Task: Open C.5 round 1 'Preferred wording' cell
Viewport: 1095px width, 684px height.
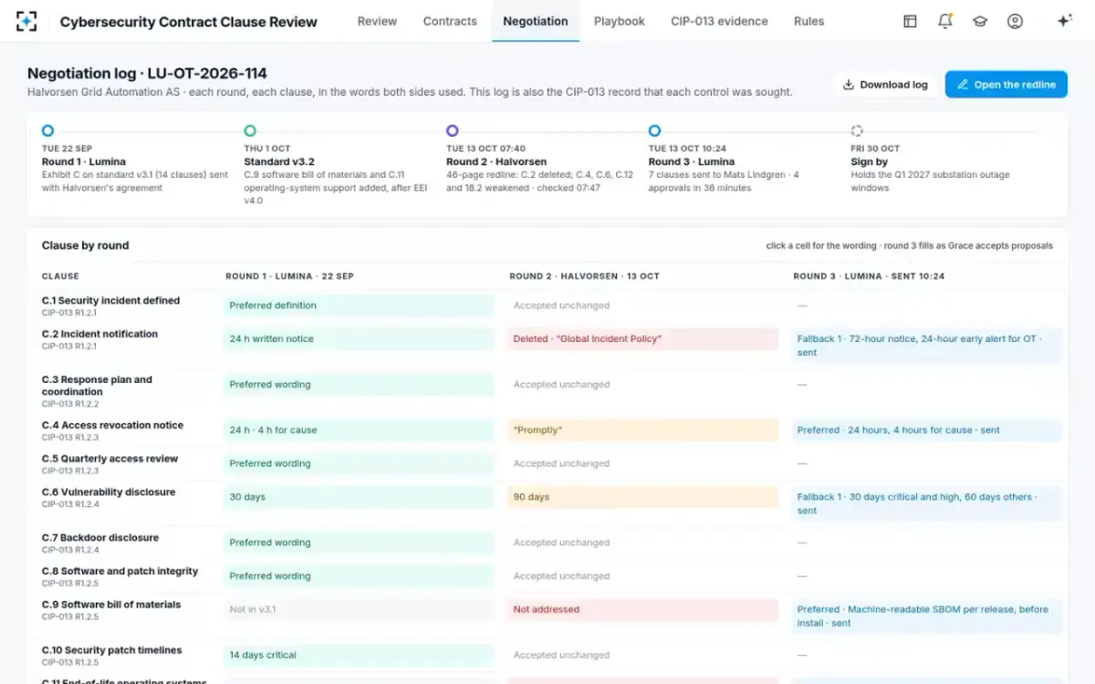Action: [x=358, y=463]
